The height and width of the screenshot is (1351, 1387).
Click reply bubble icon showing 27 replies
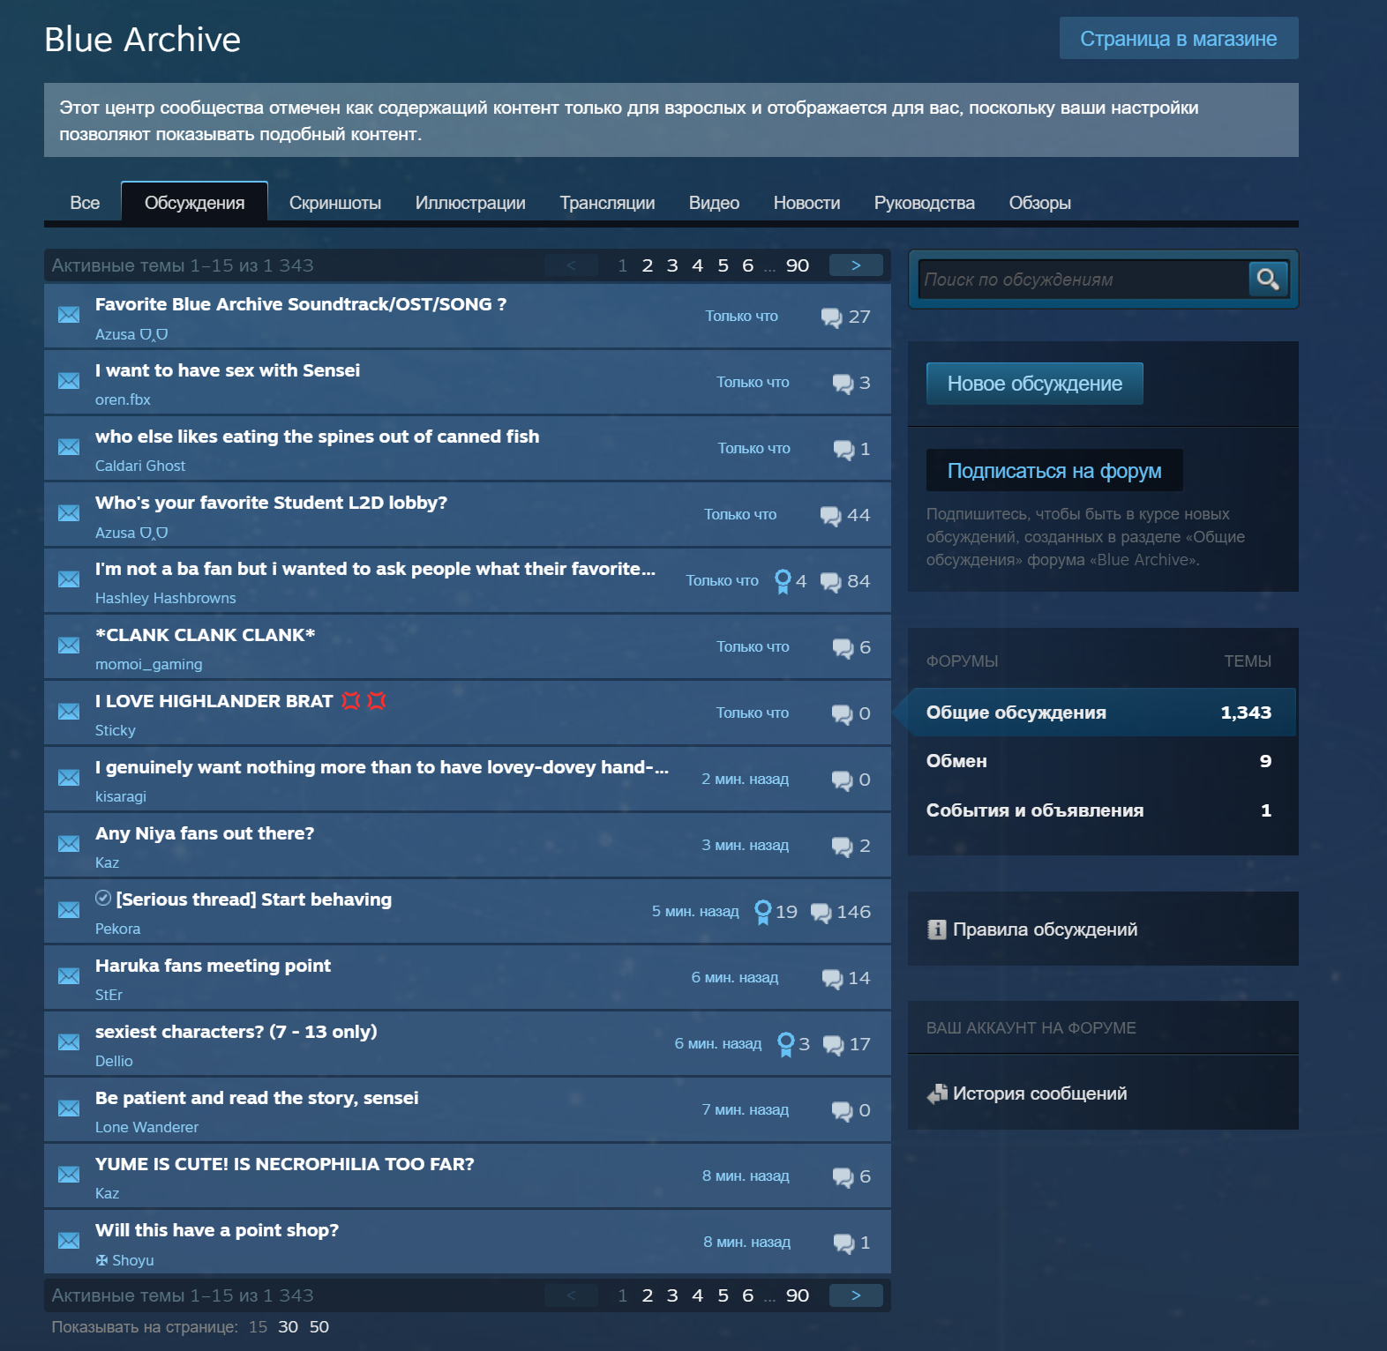tap(831, 317)
